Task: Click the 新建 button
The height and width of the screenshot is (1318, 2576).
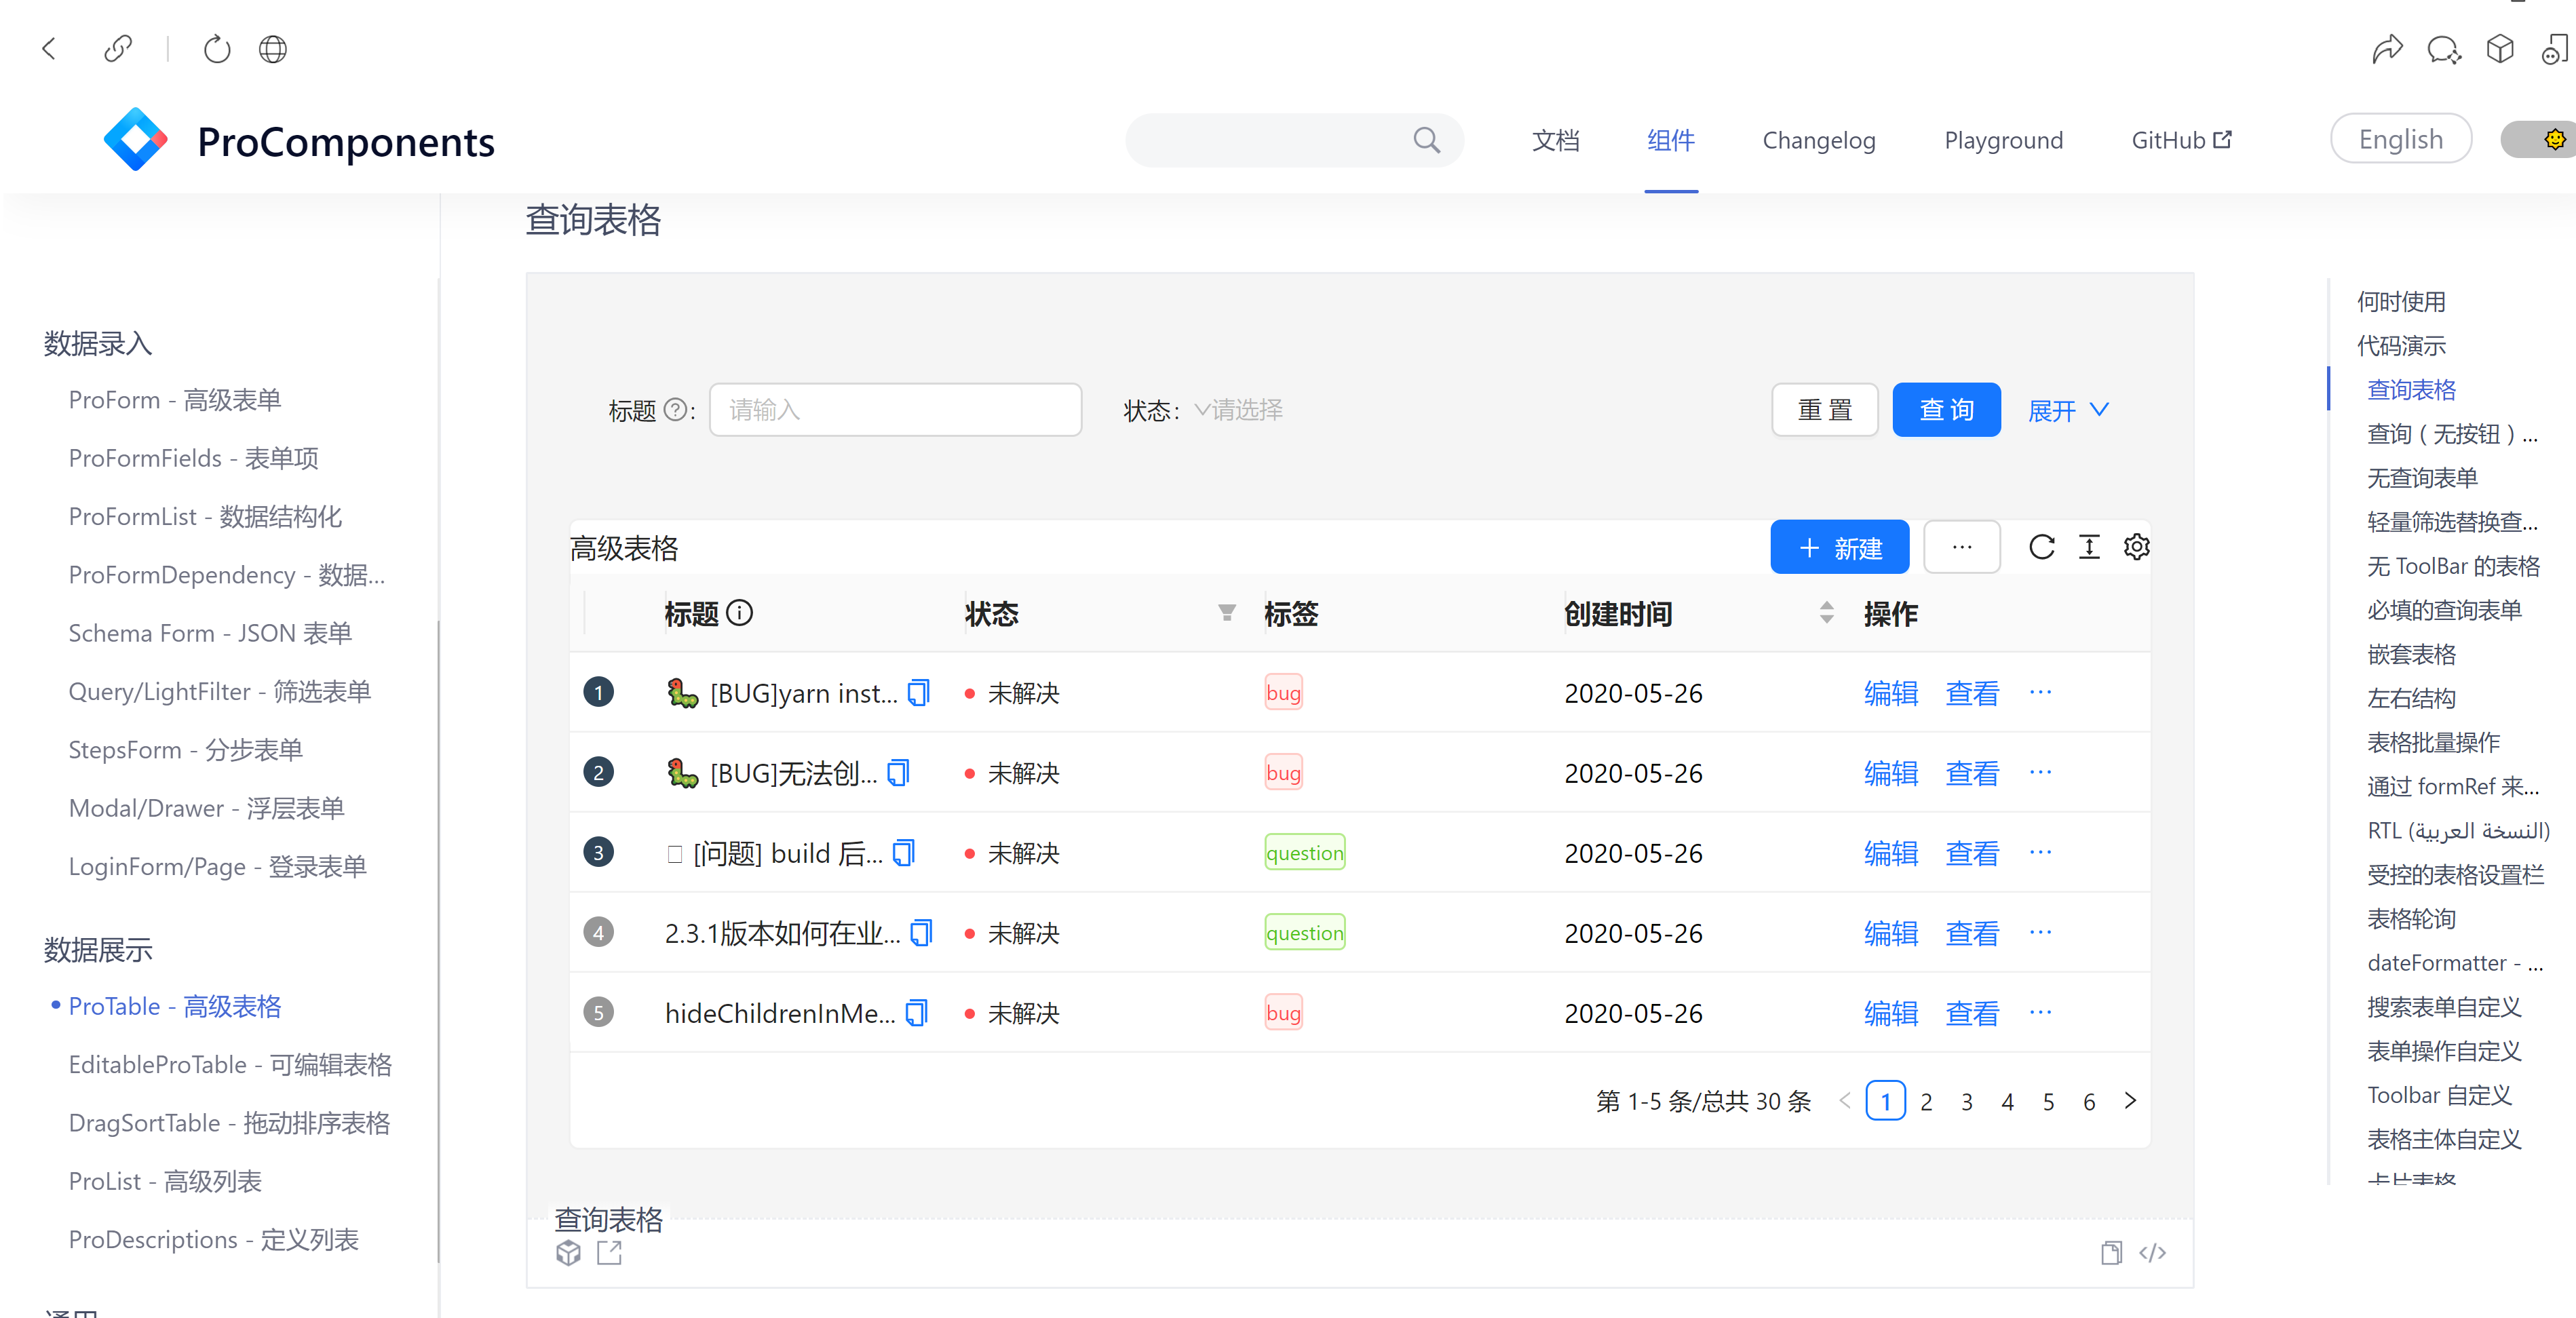Action: tap(1839, 547)
